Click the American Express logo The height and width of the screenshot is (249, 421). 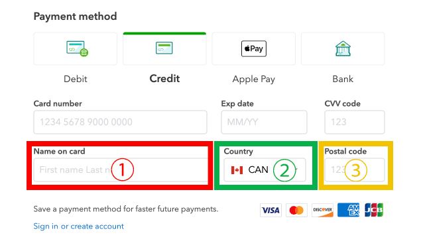[348, 210]
